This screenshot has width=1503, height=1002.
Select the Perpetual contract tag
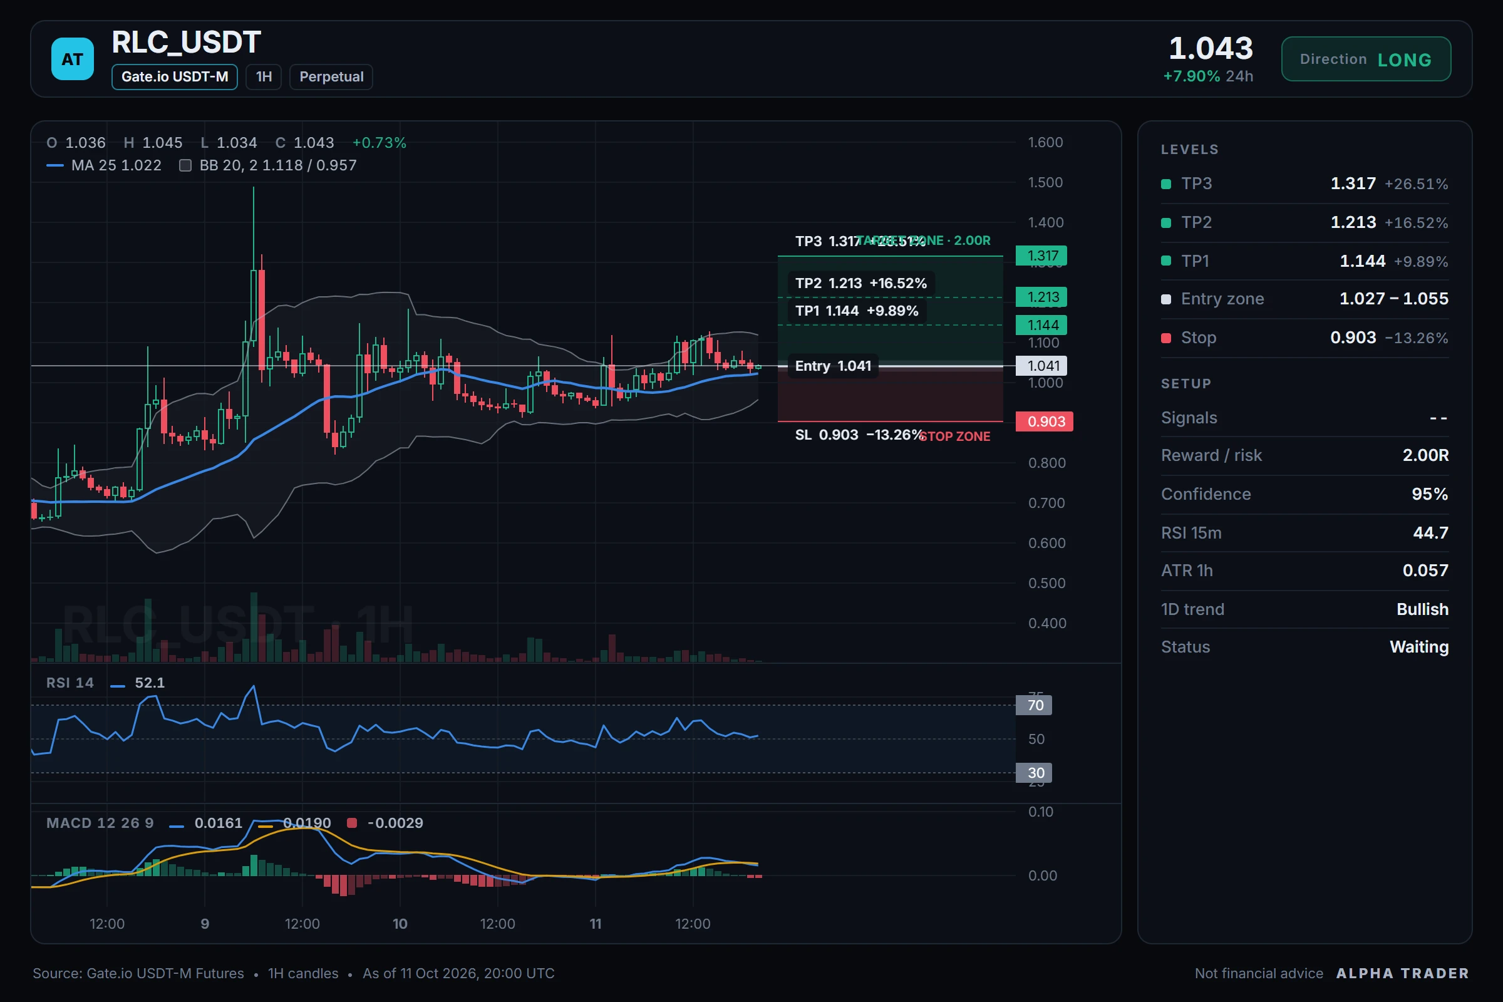coord(331,76)
